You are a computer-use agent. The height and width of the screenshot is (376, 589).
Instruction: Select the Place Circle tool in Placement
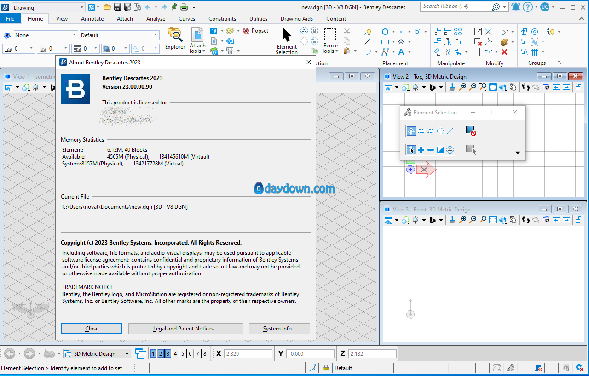point(385,32)
